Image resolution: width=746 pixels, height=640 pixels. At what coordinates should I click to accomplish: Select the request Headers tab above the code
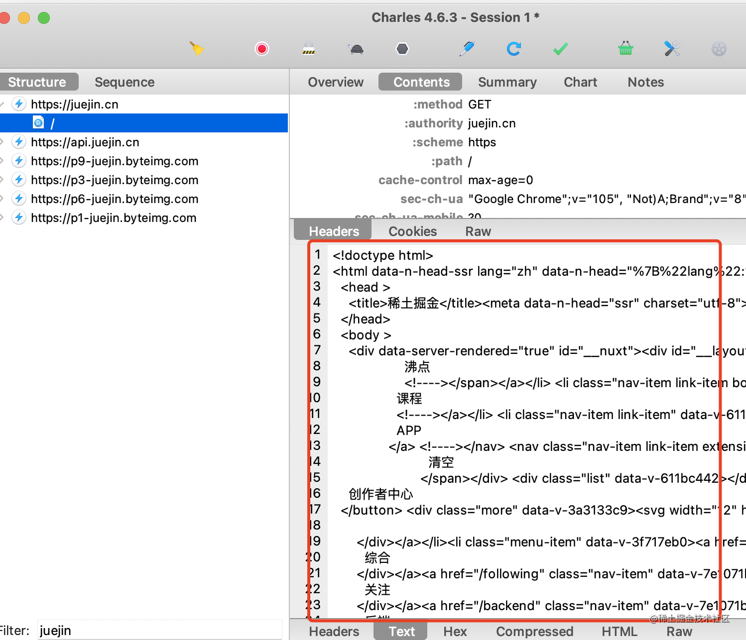tap(334, 231)
